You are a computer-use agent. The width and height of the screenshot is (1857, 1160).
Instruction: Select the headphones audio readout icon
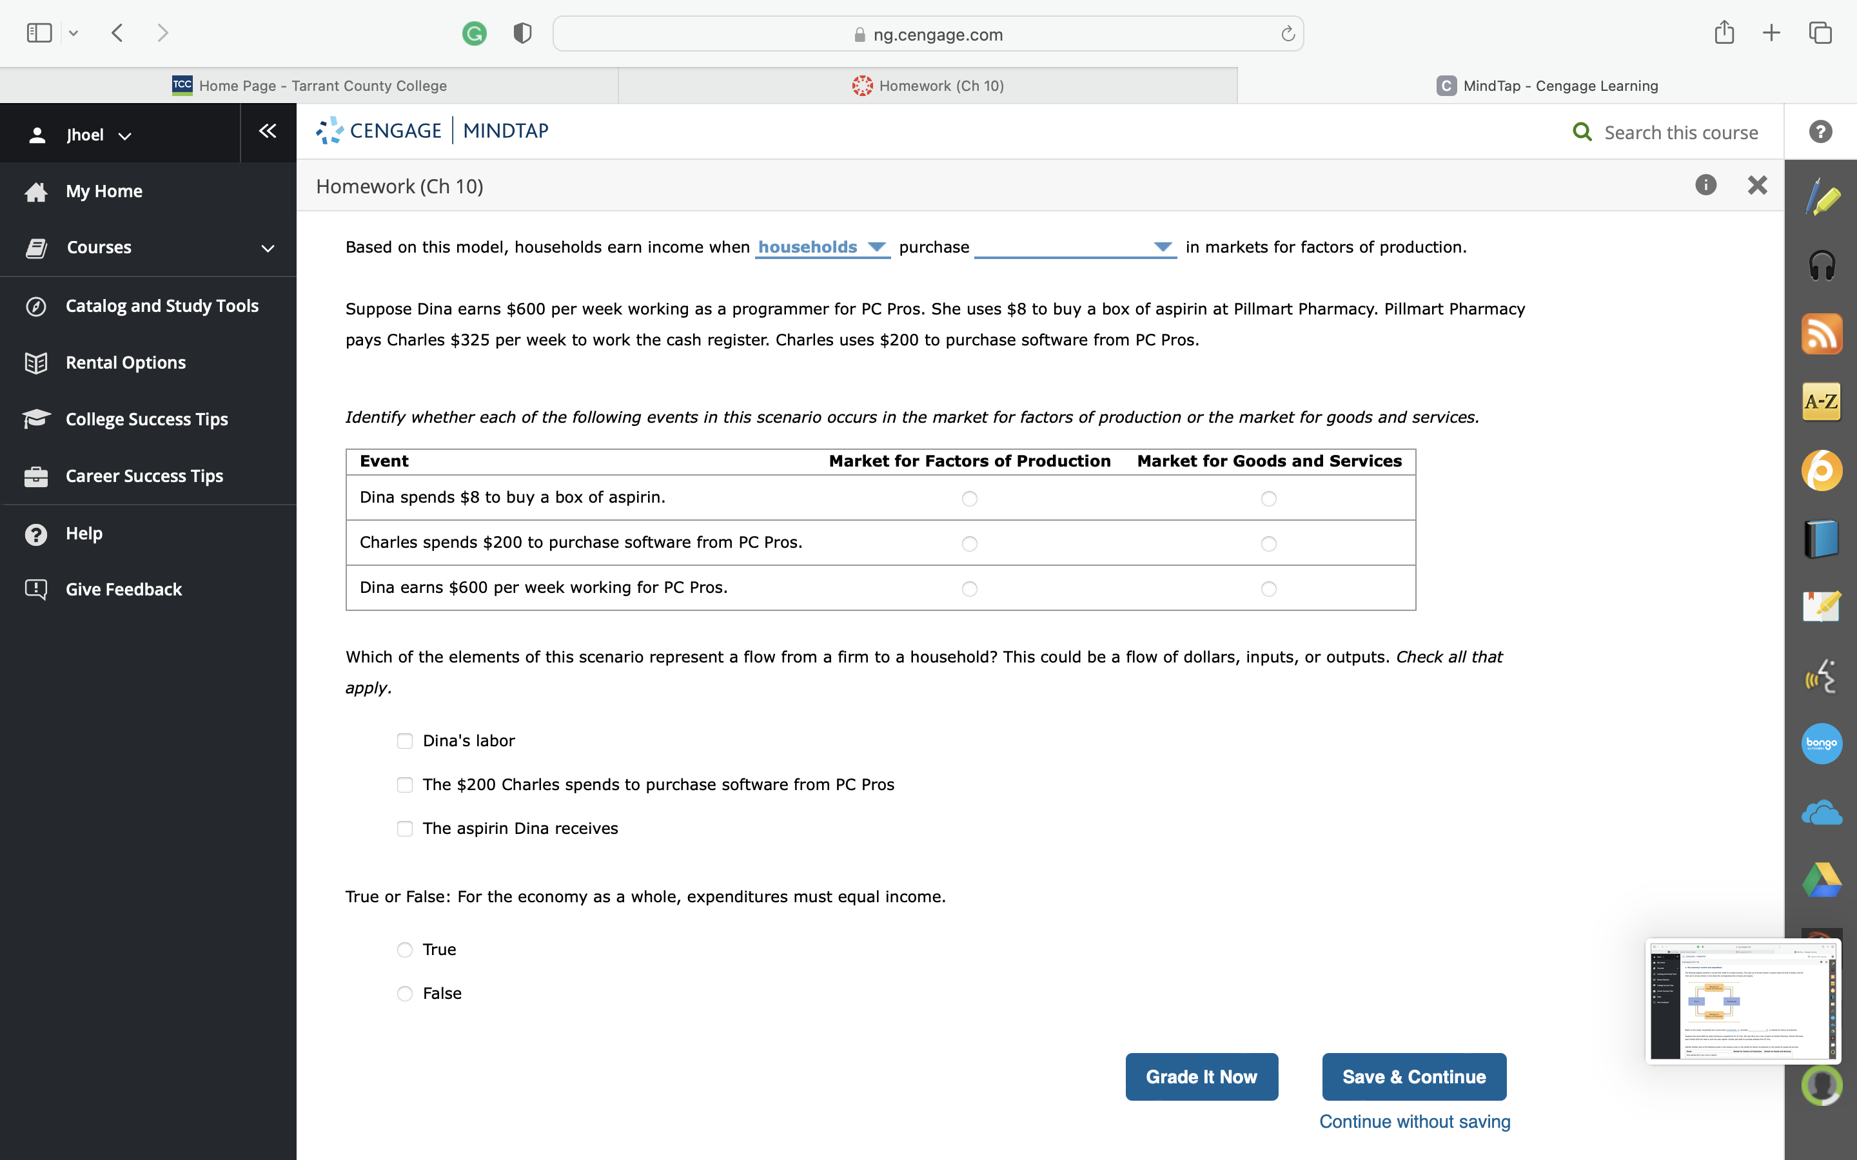point(1822,265)
